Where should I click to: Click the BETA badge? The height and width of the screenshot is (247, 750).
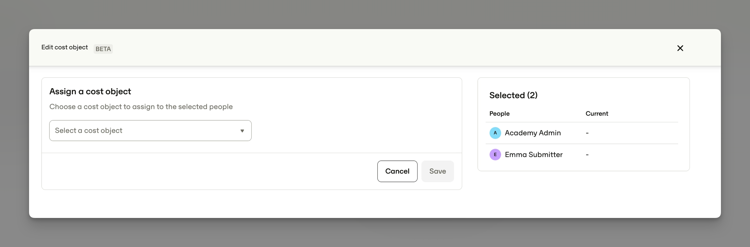pos(103,49)
